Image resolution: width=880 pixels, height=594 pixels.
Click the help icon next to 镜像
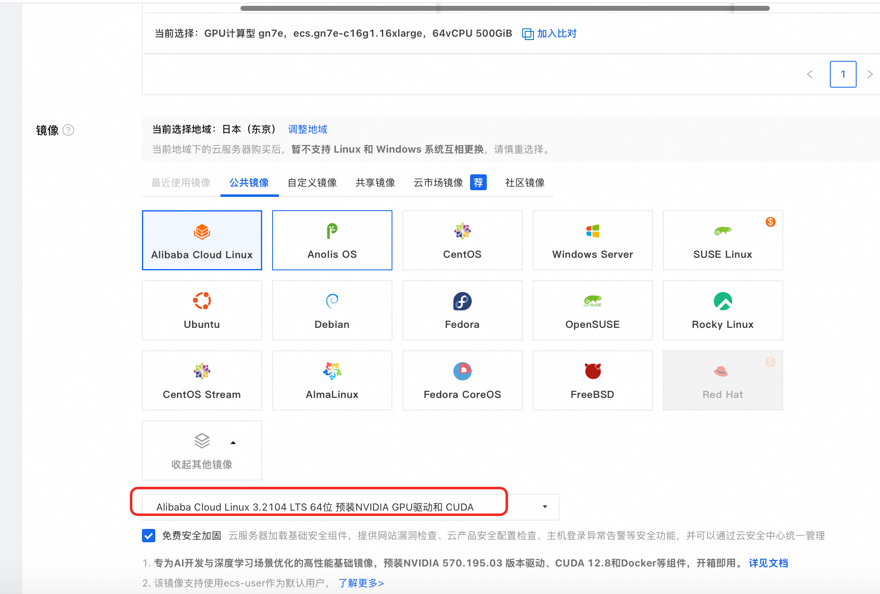coord(68,130)
